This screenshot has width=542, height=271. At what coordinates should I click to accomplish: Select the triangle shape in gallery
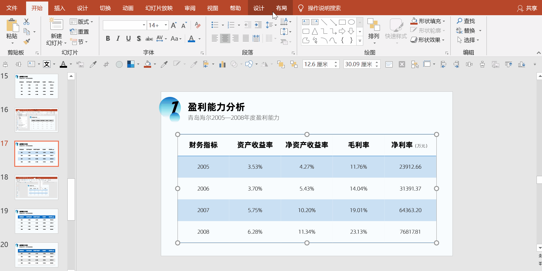click(x=315, y=31)
